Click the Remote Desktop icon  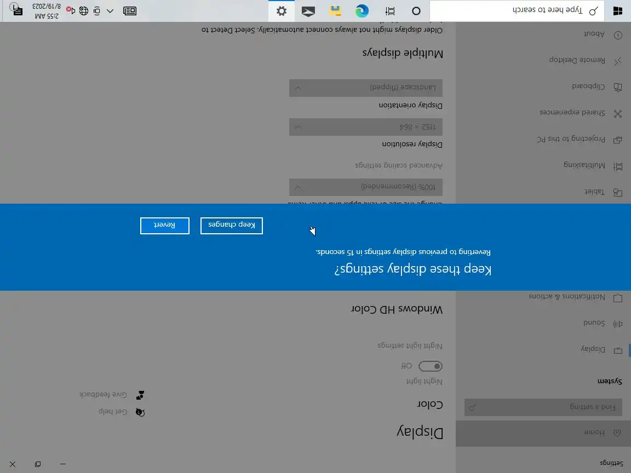coord(618,61)
